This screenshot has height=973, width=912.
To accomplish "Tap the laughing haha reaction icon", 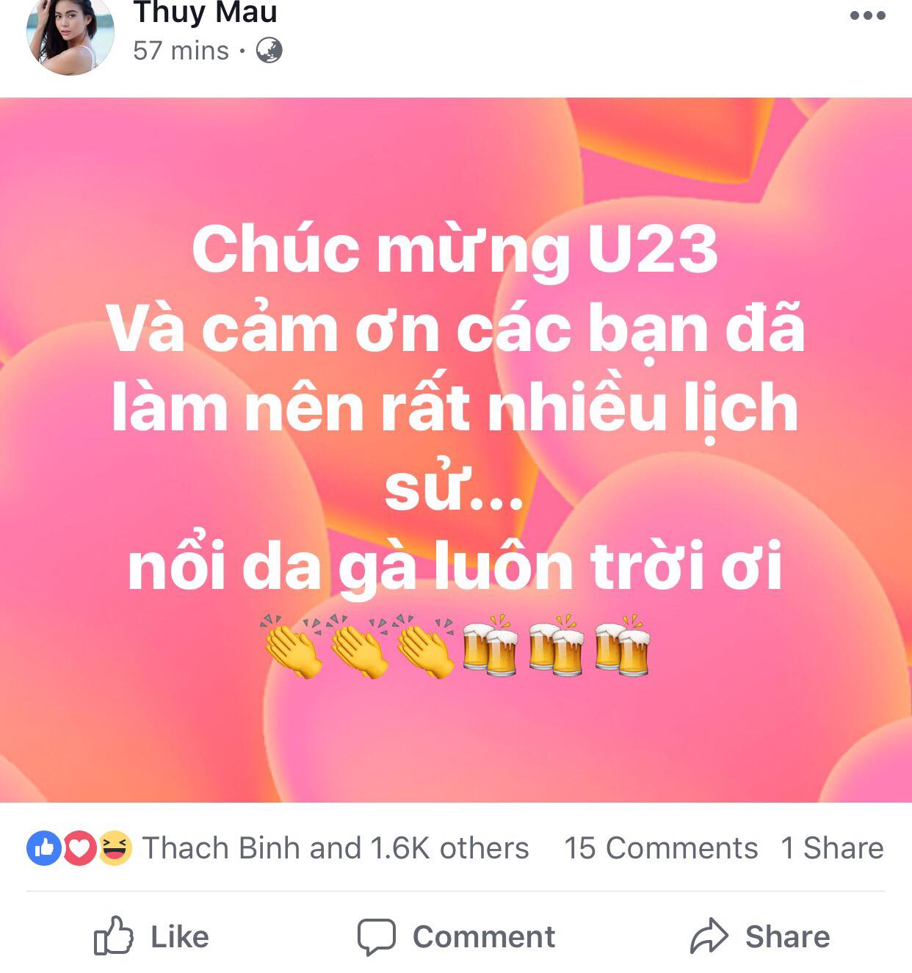I will pyautogui.click(x=115, y=848).
